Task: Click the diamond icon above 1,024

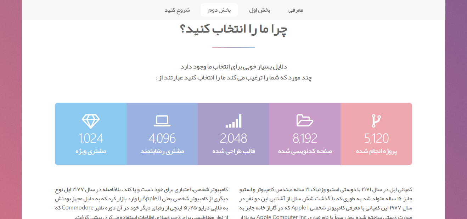Action: [x=91, y=121]
